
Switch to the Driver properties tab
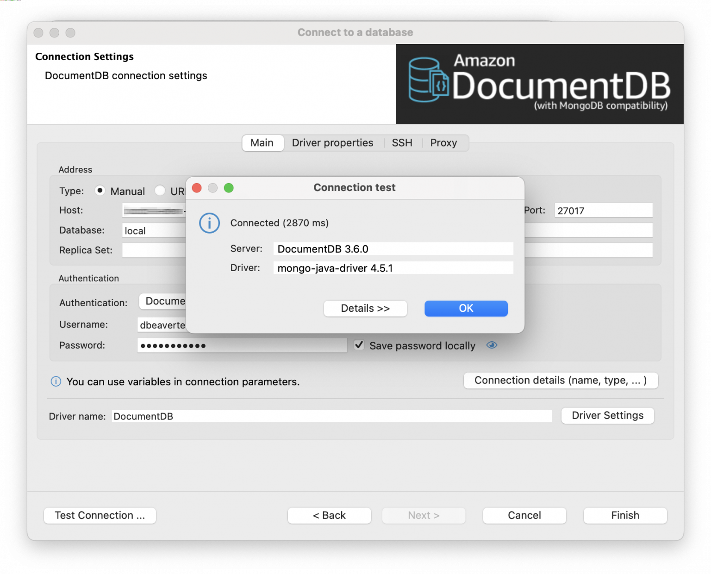pos(332,142)
